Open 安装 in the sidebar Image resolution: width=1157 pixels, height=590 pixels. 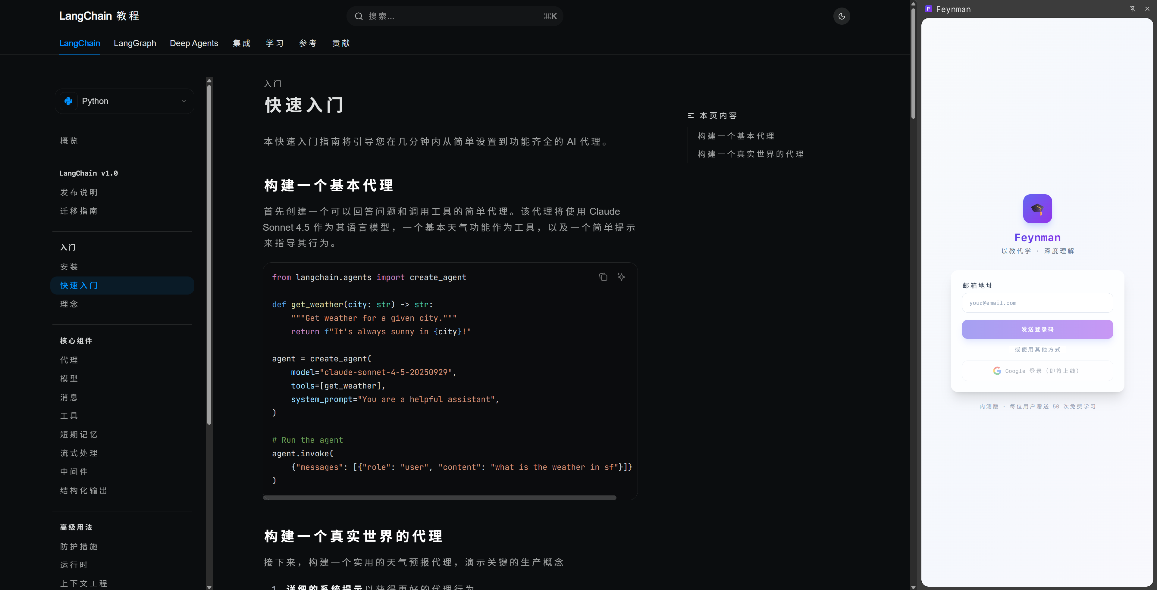[x=69, y=267]
